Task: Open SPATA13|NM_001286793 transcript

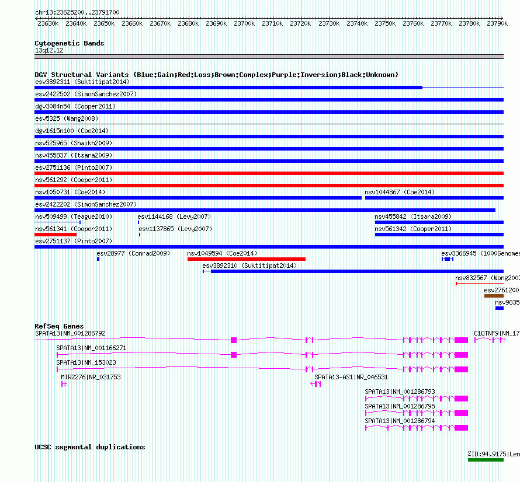Action: click(417, 398)
